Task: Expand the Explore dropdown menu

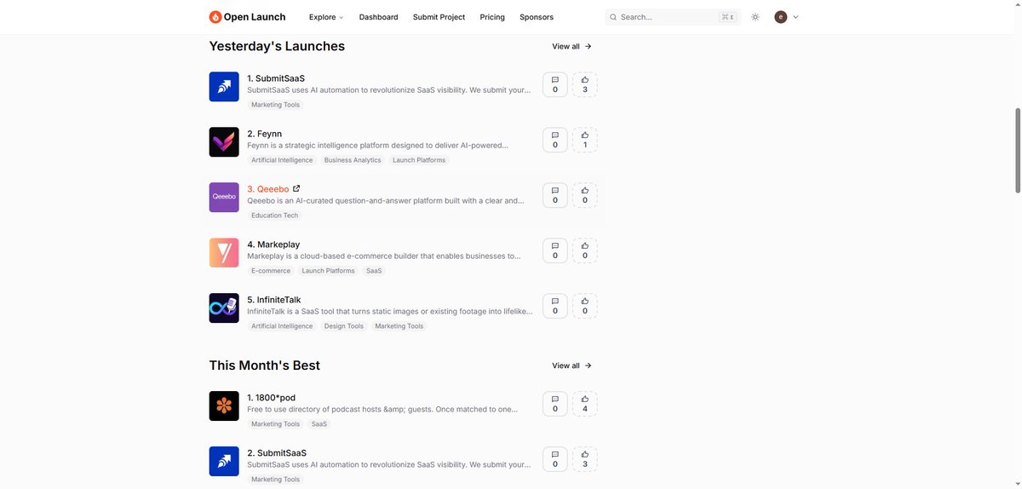Action: (326, 17)
